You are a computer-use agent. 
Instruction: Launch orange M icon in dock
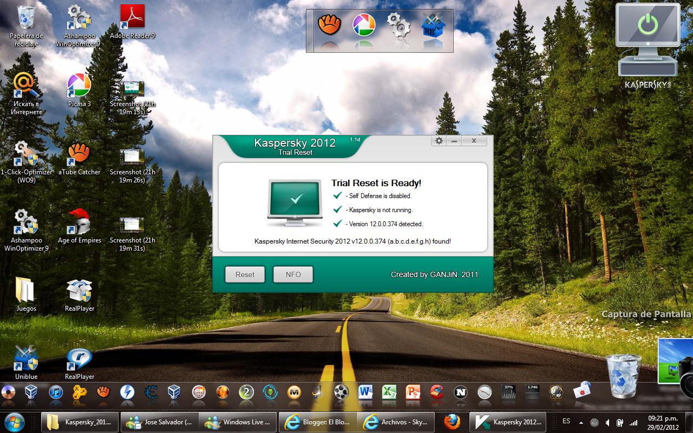[294, 392]
